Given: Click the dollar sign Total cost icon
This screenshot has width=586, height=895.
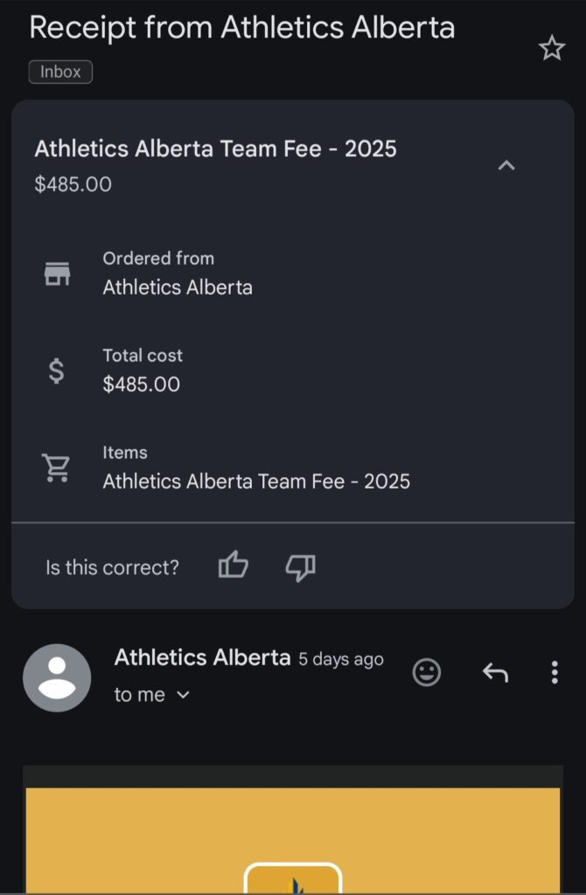Looking at the screenshot, I should 56,371.
